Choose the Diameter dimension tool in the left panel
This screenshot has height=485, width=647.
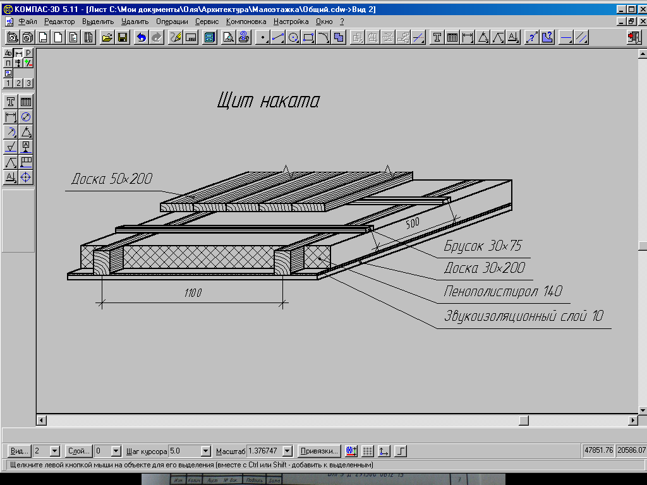[x=26, y=117]
